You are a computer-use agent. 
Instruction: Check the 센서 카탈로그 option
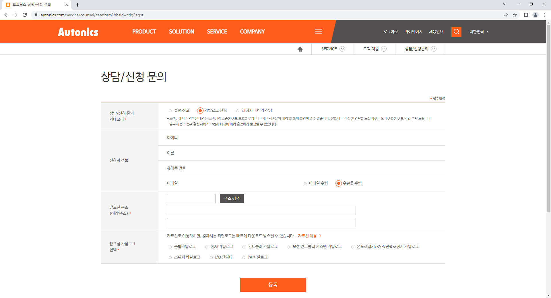coord(207,246)
